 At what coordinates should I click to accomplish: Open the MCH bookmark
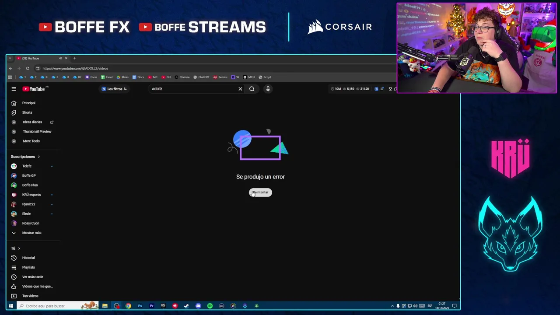pos(249,77)
